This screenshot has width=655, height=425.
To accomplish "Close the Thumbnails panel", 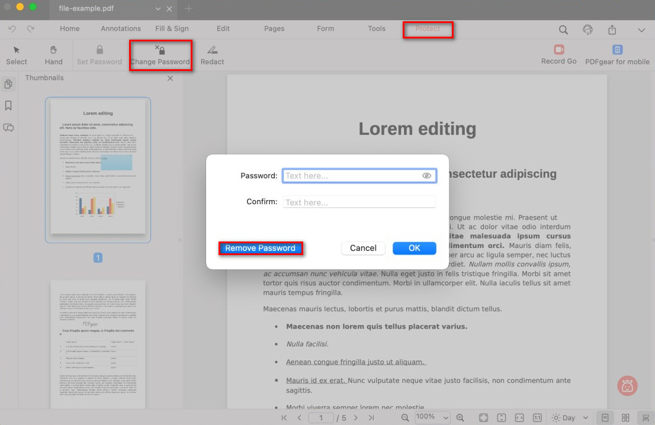I will coord(170,78).
